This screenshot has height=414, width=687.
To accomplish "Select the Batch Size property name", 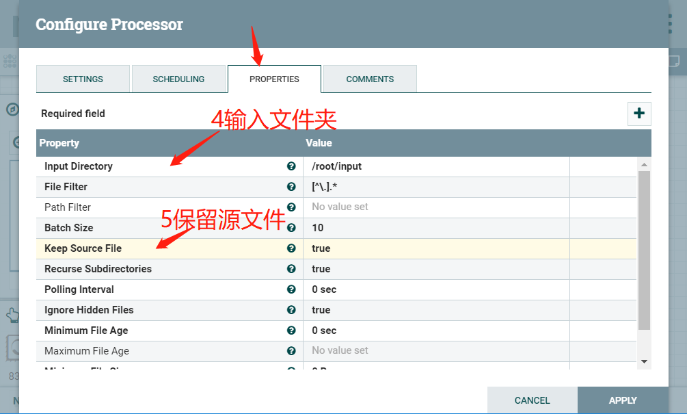I will (69, 228).
